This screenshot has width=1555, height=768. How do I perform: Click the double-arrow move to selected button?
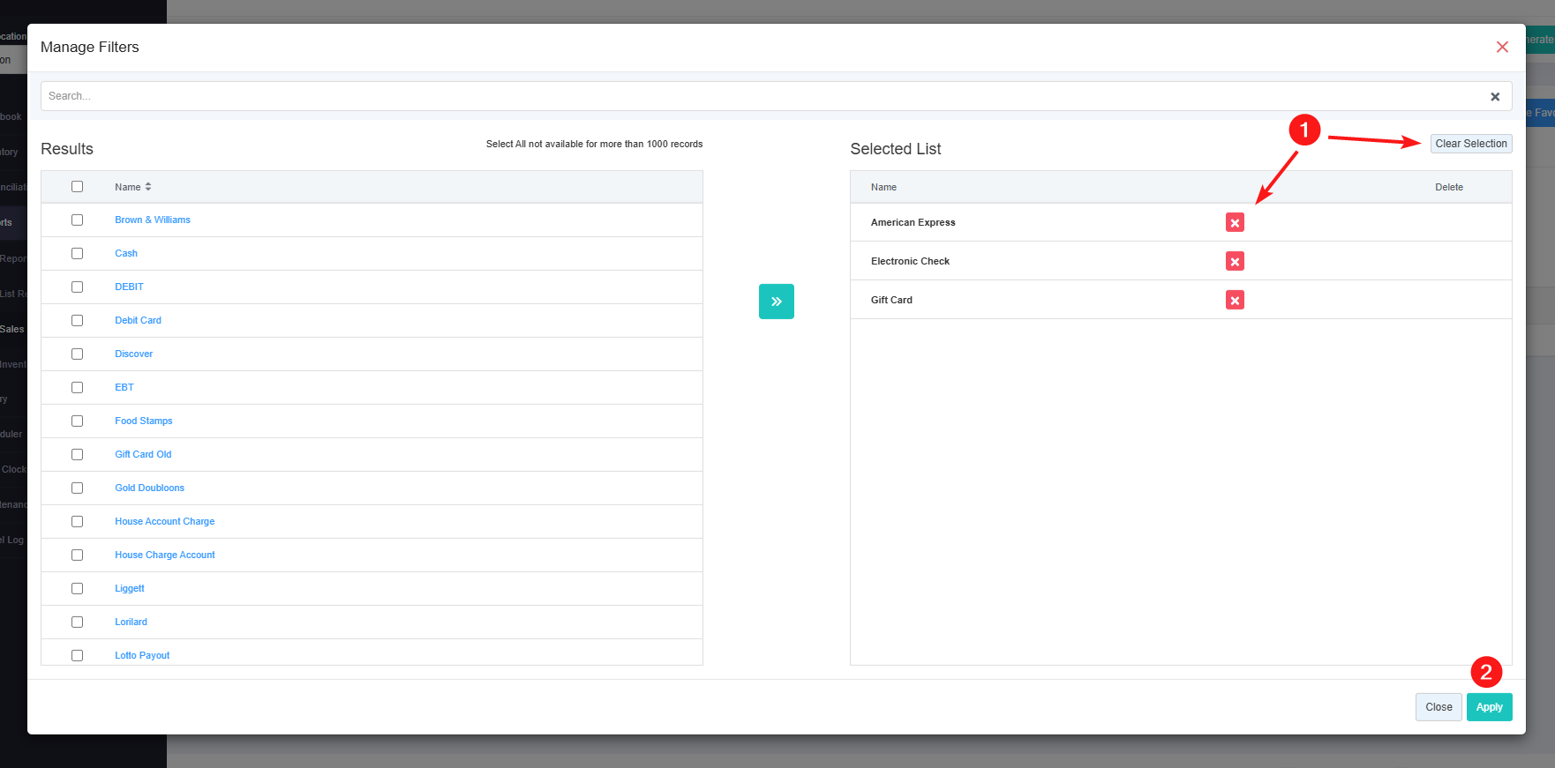click(x=776, y=302)
